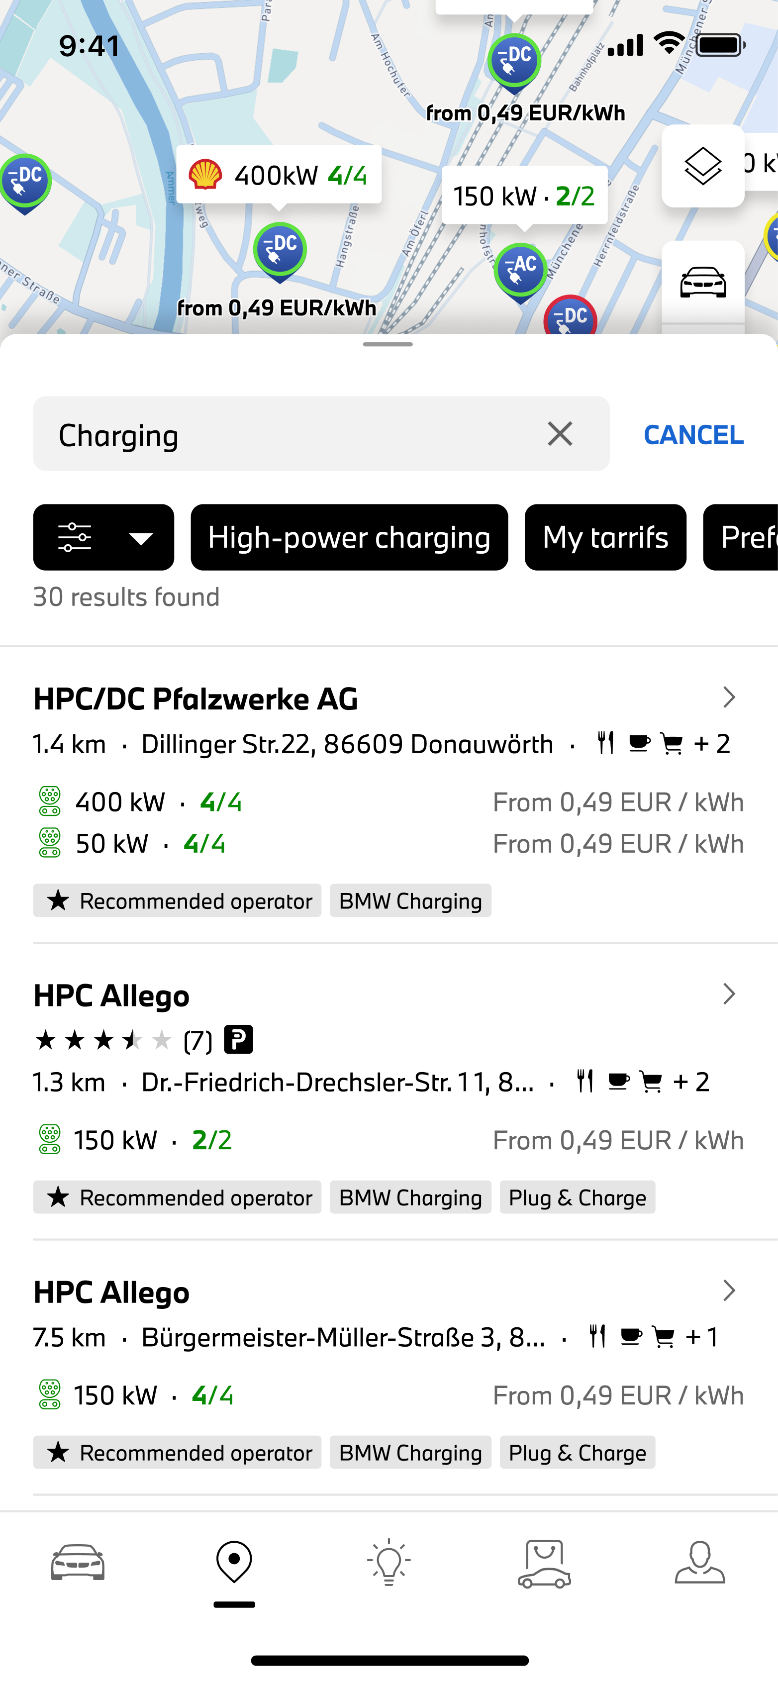
Task: Tap the bottom sheet drag handle
Action: point(389,344)
